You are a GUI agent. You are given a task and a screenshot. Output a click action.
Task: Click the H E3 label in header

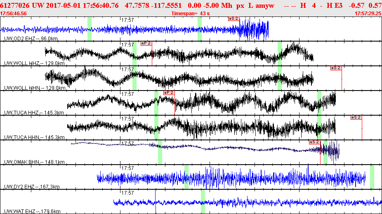[335, 5]
